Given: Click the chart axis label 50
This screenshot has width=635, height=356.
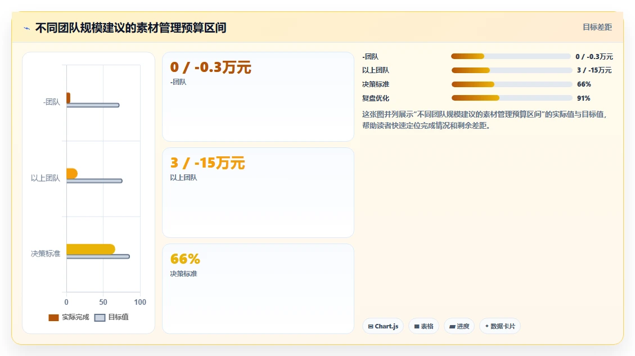Looking at the screenshot, I should pyautogui.click(x=103, y=302).
